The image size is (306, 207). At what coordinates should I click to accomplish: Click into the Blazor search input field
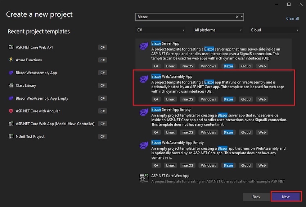[x=185, y=17]
